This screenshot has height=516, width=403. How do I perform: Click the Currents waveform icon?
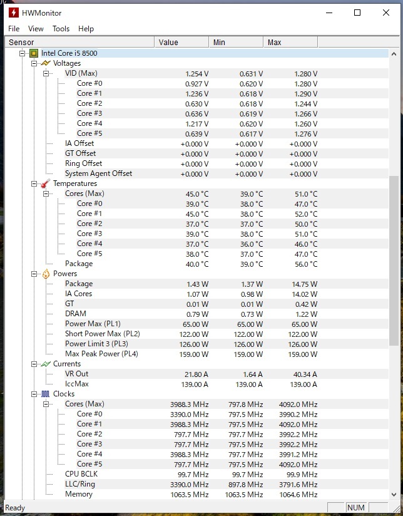(46, 364)
